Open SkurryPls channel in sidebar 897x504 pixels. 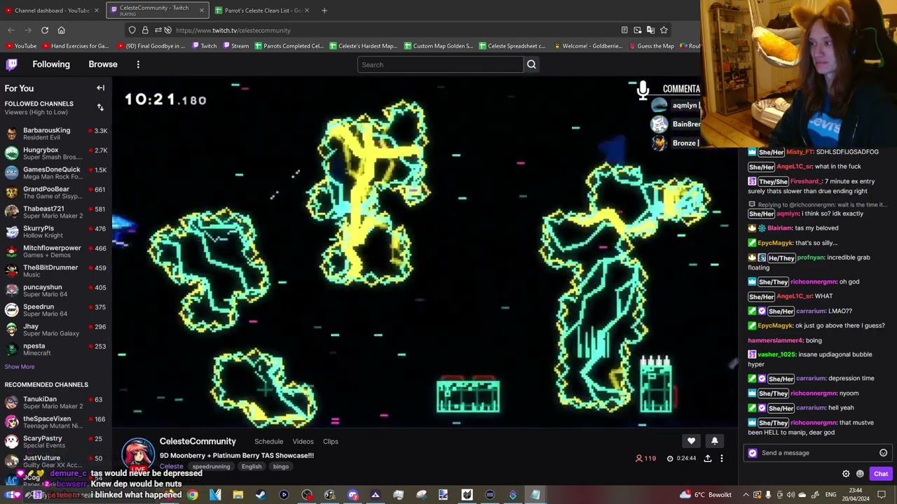(x=56, y=231)
